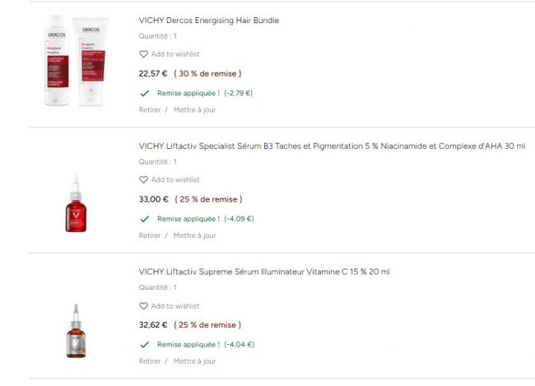This screenshot has height=386, width=535.
Task: Click heart icon for Liftactiv Supreme Vitamine C serum
Action: pyautogui.click(x=144, y=306)
